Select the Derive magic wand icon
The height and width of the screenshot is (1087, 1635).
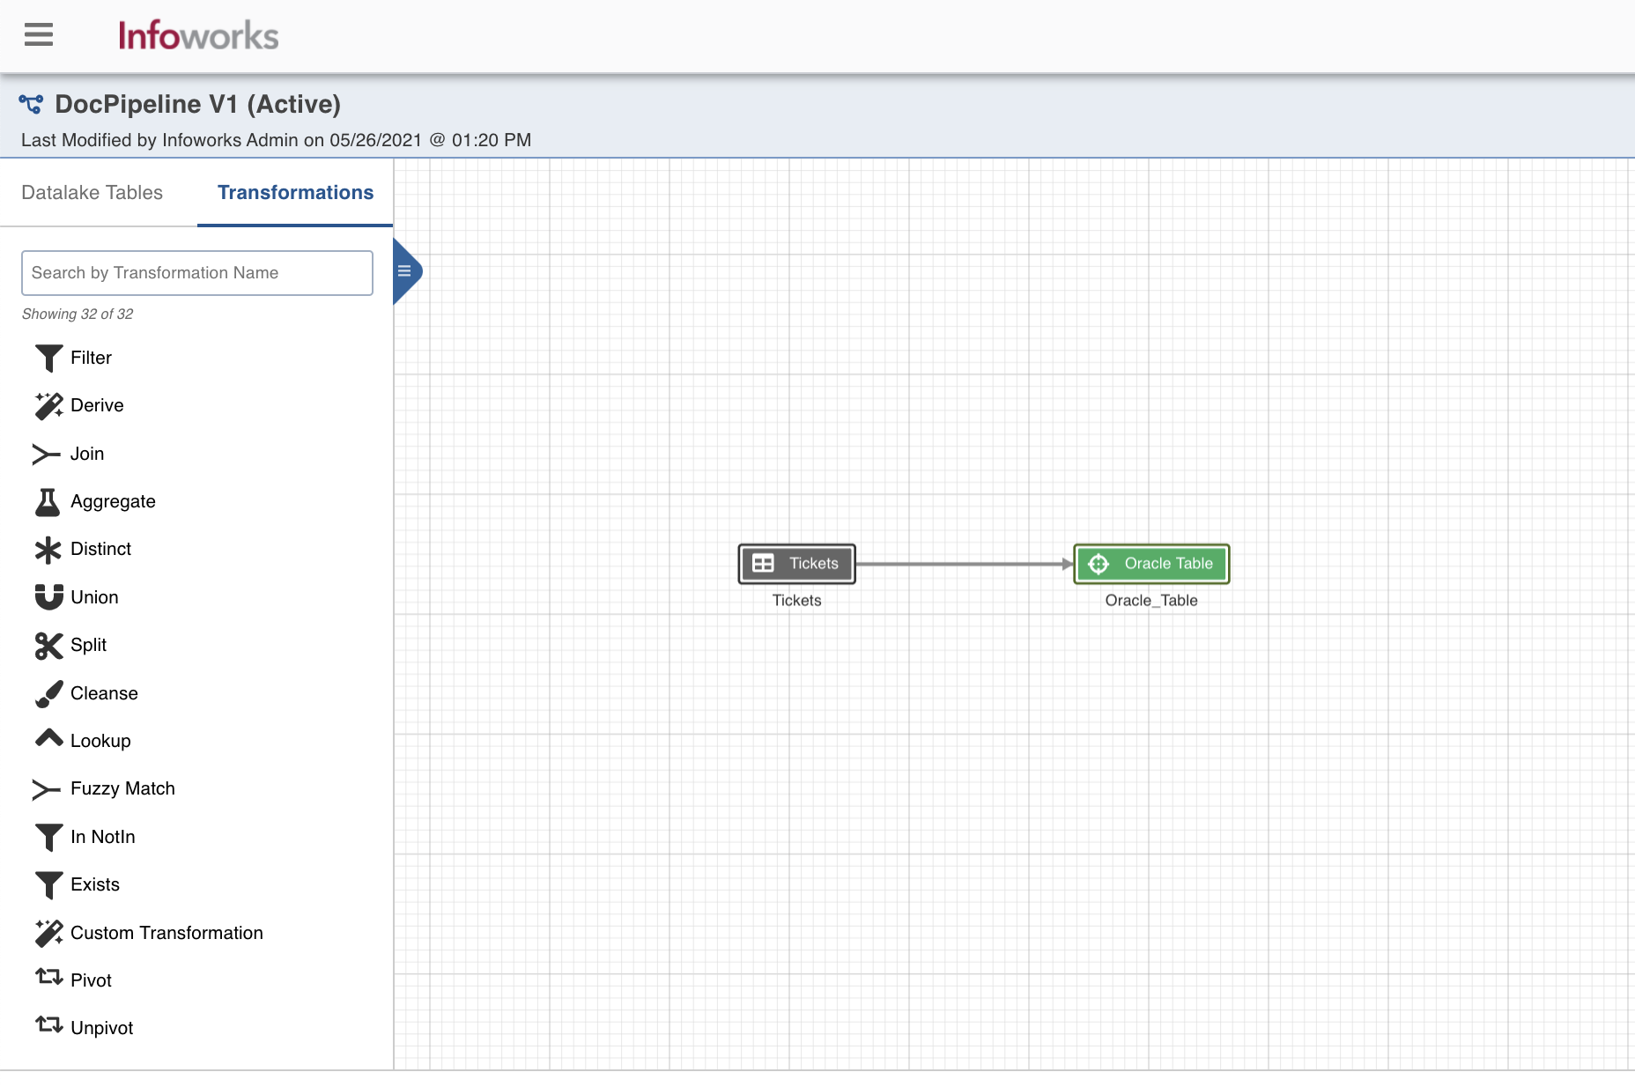point(48,405)
